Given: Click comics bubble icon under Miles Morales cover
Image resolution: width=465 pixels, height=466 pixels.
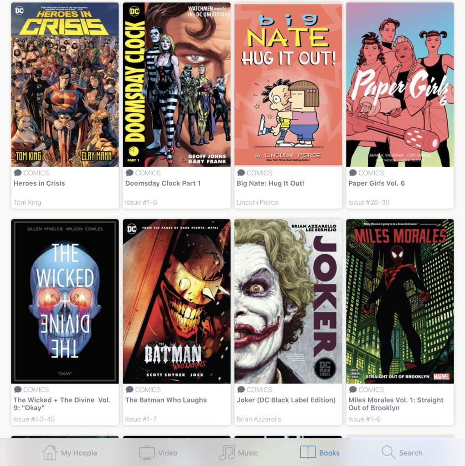Looking at the screenshot, I should click(x=353, y=390).
